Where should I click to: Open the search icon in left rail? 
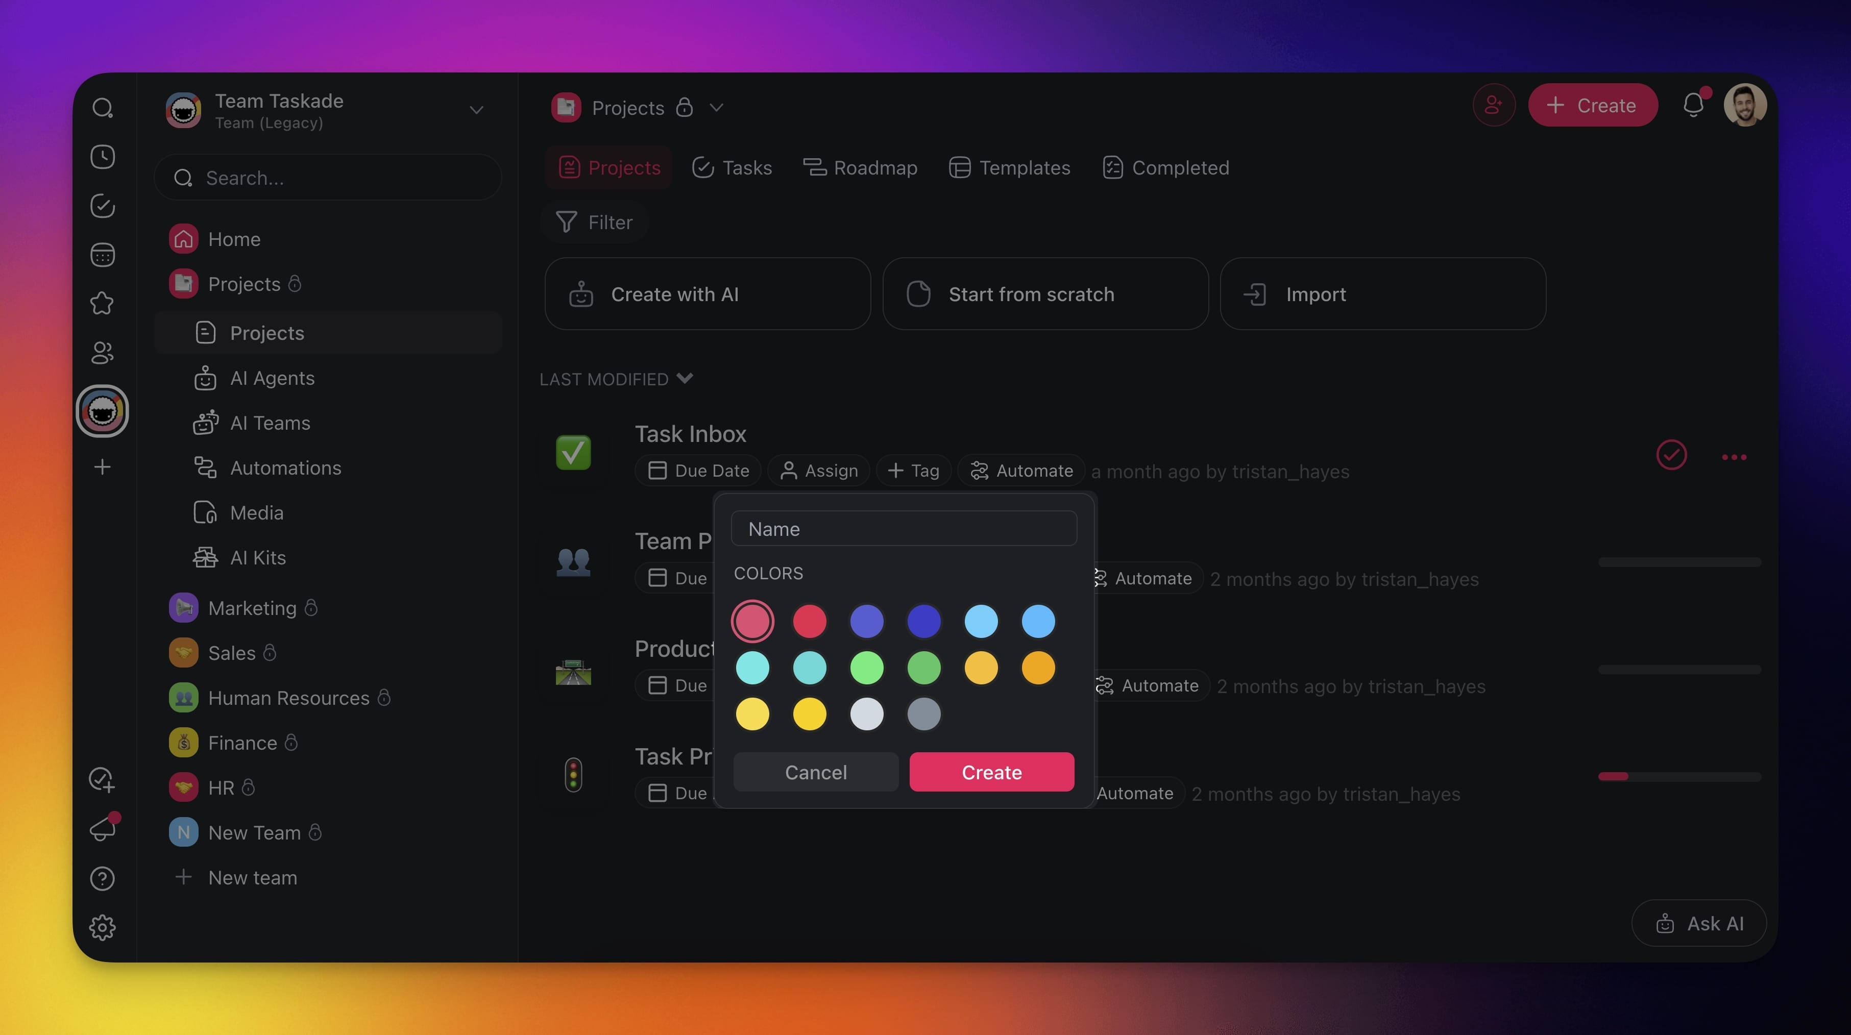(102, 108)
